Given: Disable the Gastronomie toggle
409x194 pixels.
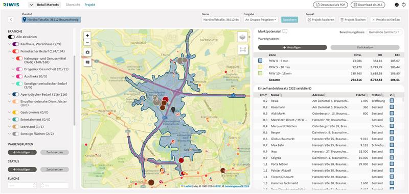Looking at the screenshot, I should pyautogui.click(x=16, y=113).
